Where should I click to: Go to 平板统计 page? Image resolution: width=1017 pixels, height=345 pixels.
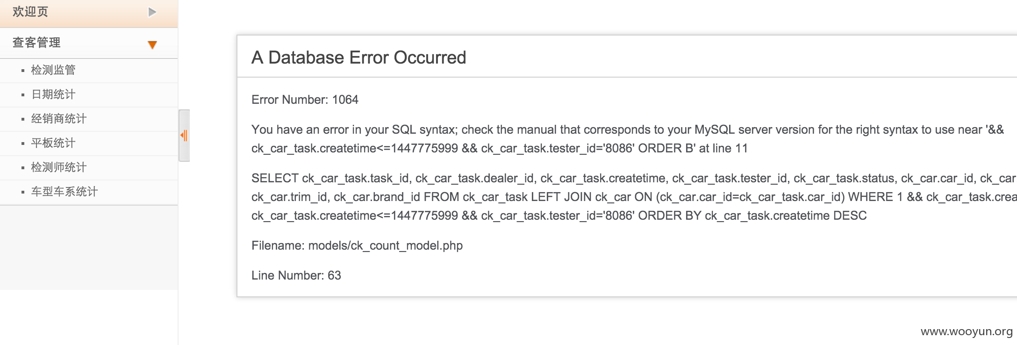[53, 143]
